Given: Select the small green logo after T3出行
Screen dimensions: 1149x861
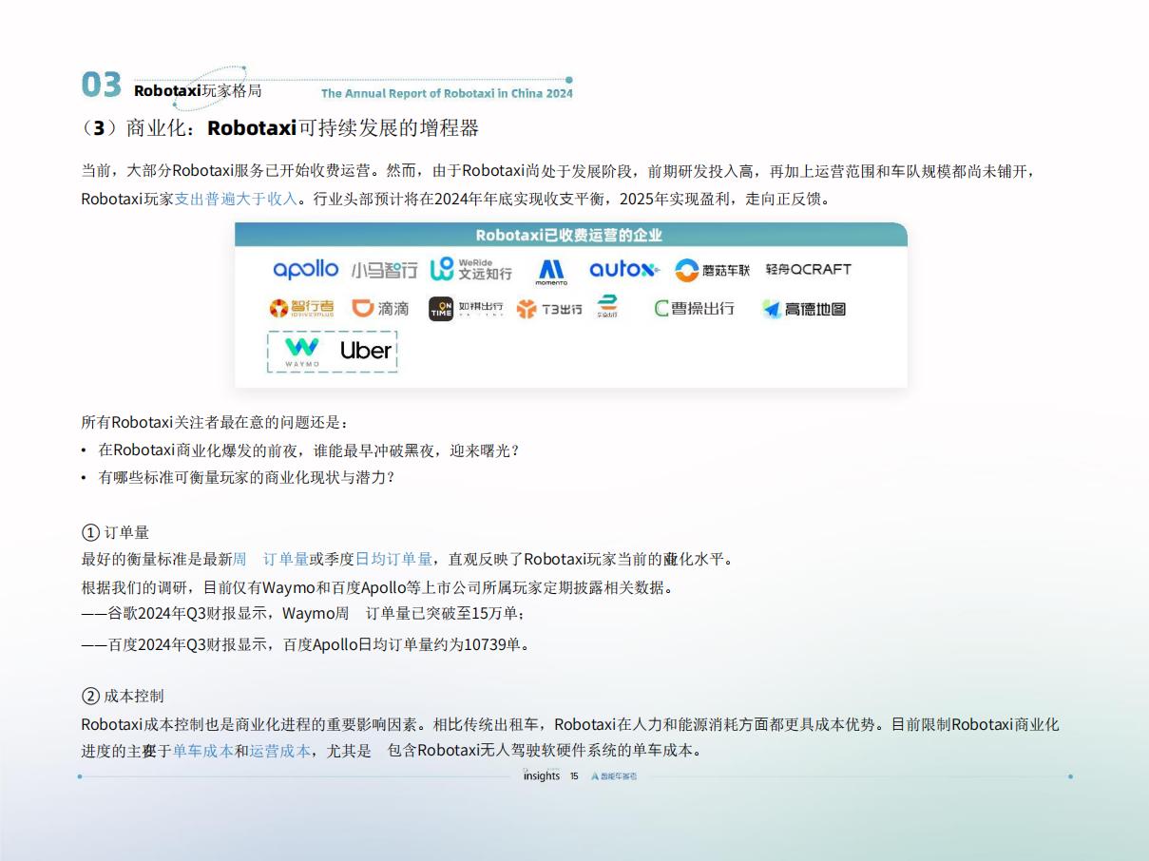Looking at the screenshot, I should [607, 307].
